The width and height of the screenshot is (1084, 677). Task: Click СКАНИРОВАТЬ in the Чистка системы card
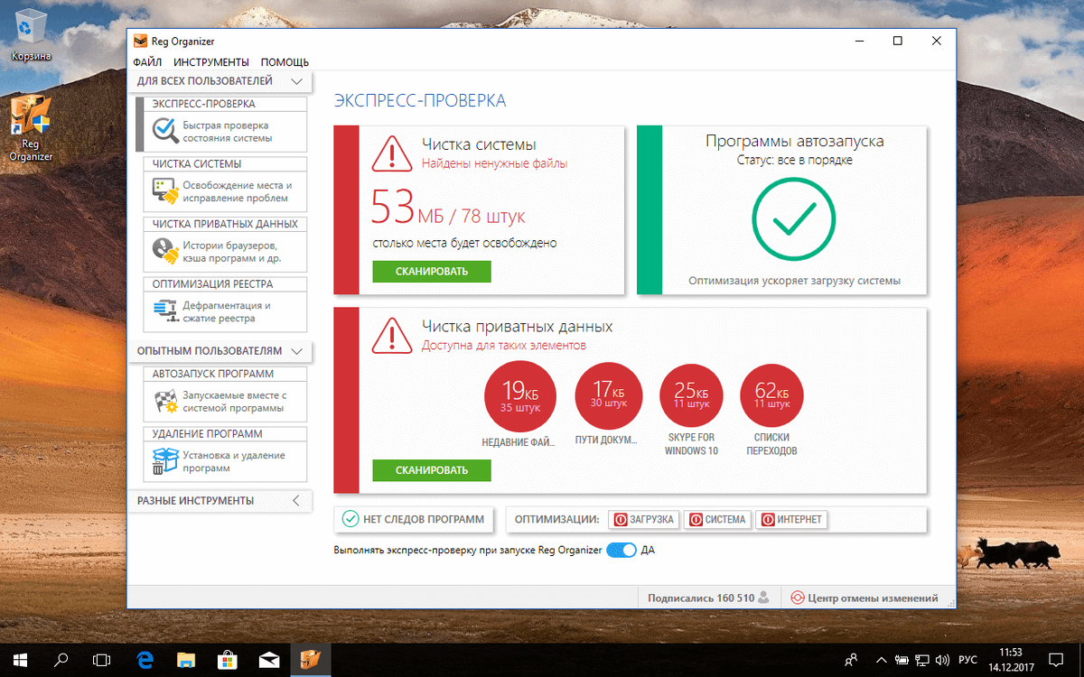coord(432,272)
